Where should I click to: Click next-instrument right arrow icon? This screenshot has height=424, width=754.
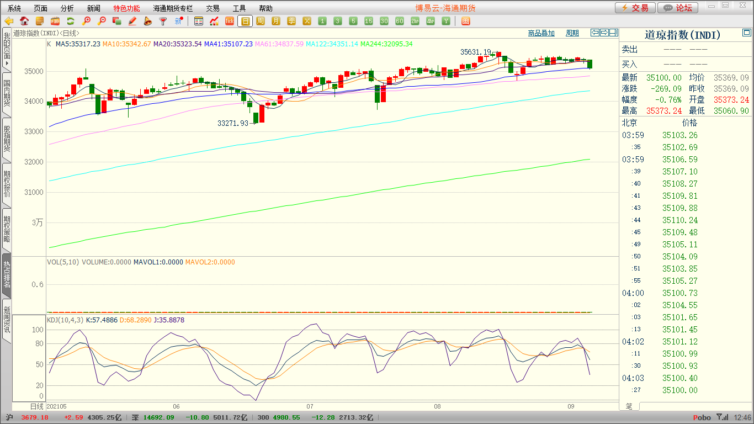click(604, 33)
